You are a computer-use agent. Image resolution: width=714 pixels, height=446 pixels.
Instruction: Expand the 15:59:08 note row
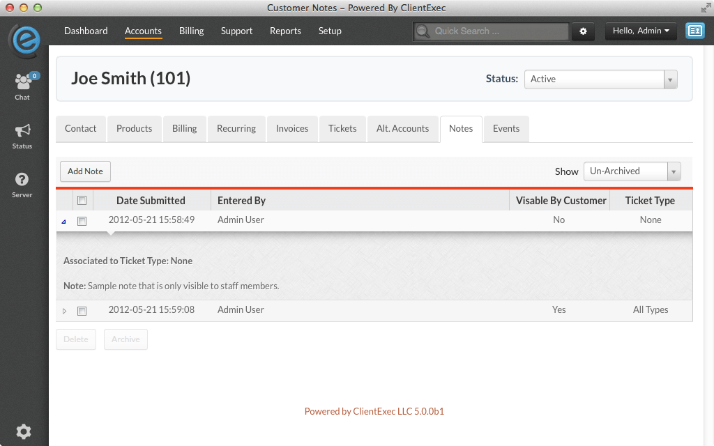[x=65, y=311]
